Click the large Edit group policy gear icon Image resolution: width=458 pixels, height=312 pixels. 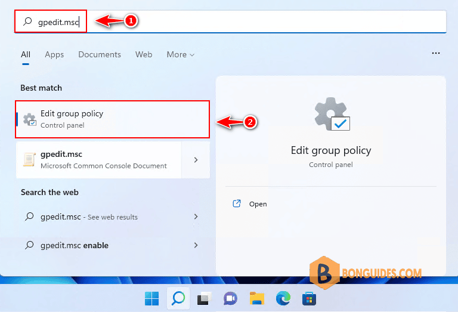332,114
